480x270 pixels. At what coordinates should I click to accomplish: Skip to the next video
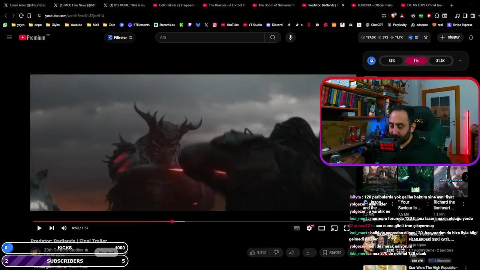click(x=51, y=228)
